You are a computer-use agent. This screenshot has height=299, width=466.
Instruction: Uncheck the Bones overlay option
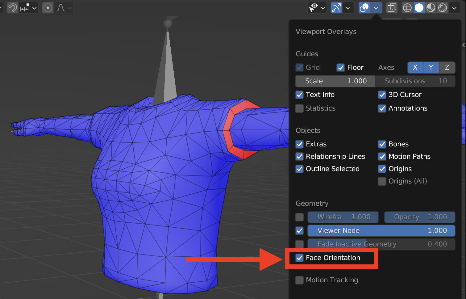point(382,144)
